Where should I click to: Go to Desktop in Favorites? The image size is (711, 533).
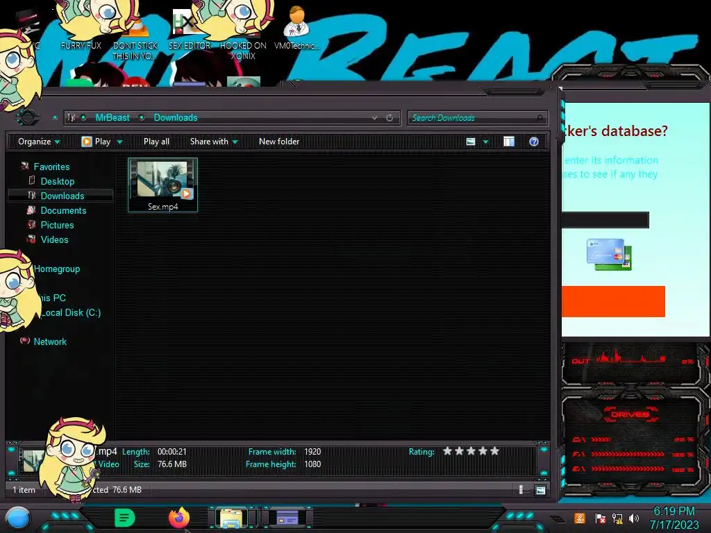(58, 181)
